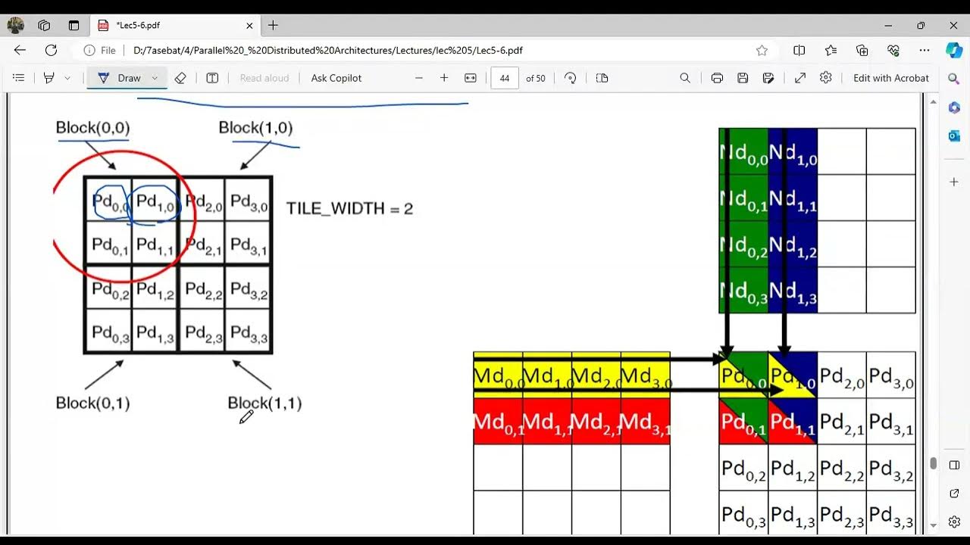The height and width of the screenshot is (545, 970).
Task: Open the Workspaces icon
Action: [x=44, y=25]
